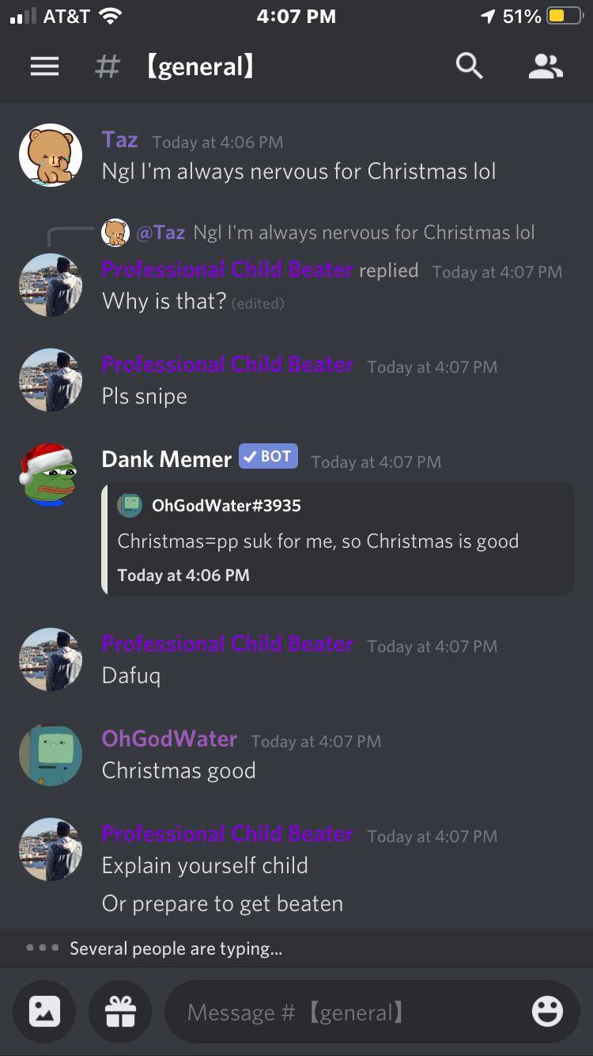The image size is (593, 1056).
Task: Tap the hashtag icon beside the general title
Action: pyautogui.click(x=108, y=66)
